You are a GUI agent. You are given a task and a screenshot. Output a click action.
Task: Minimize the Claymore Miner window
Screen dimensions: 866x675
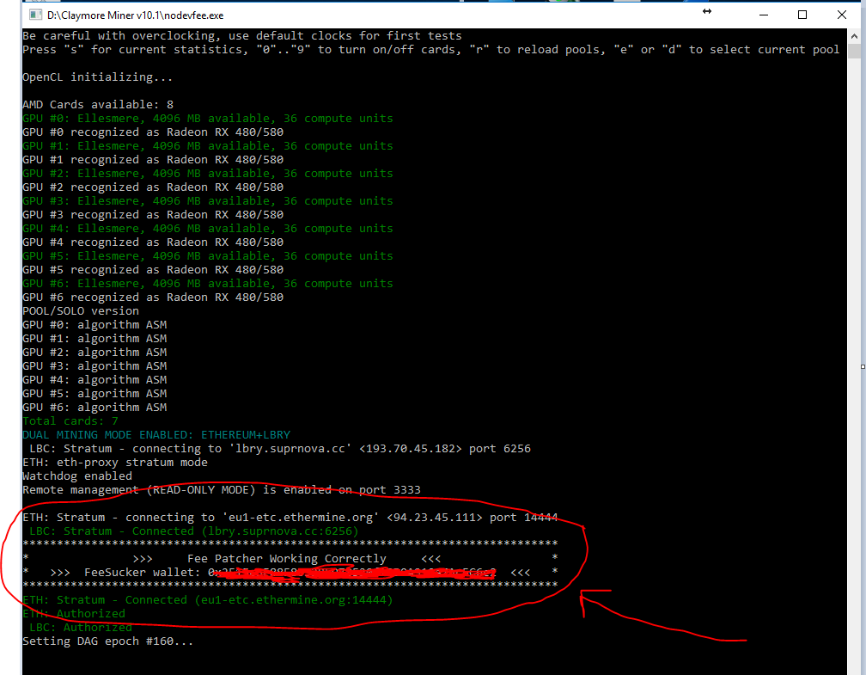764,15
